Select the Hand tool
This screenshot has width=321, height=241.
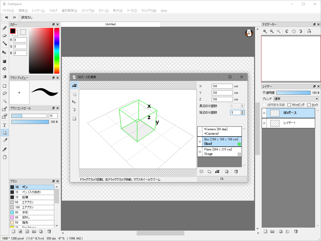pos(4,157)
